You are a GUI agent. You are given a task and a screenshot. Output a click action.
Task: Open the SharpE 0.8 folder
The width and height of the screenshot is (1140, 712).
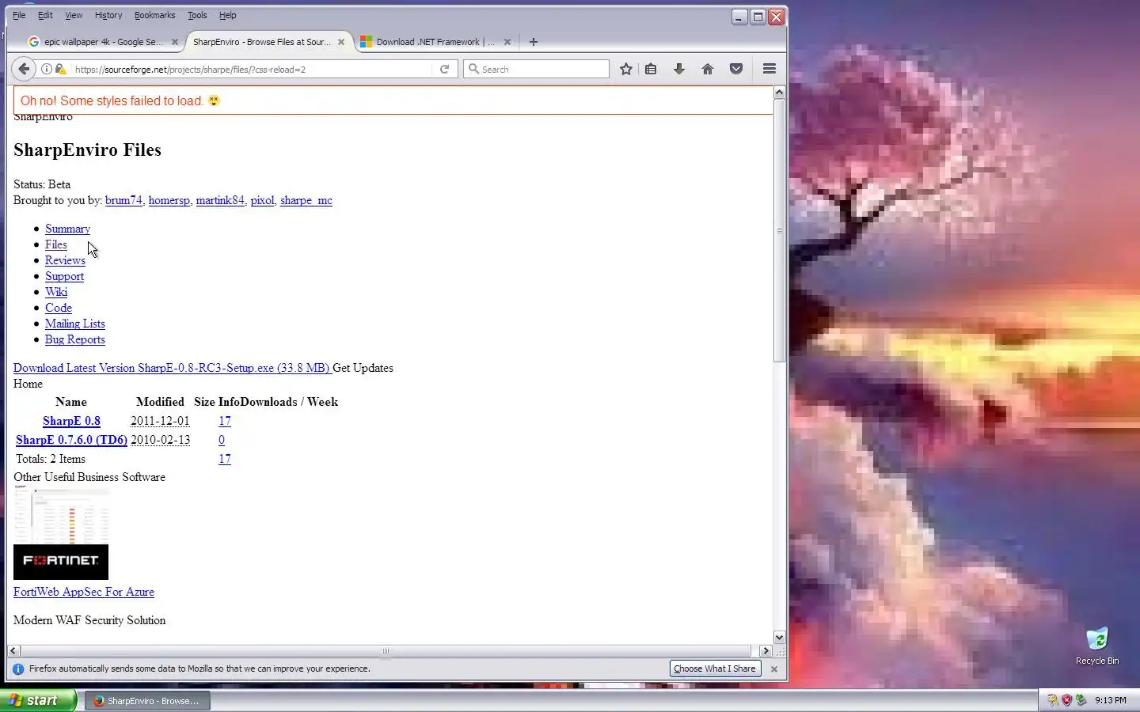point(71,421)
